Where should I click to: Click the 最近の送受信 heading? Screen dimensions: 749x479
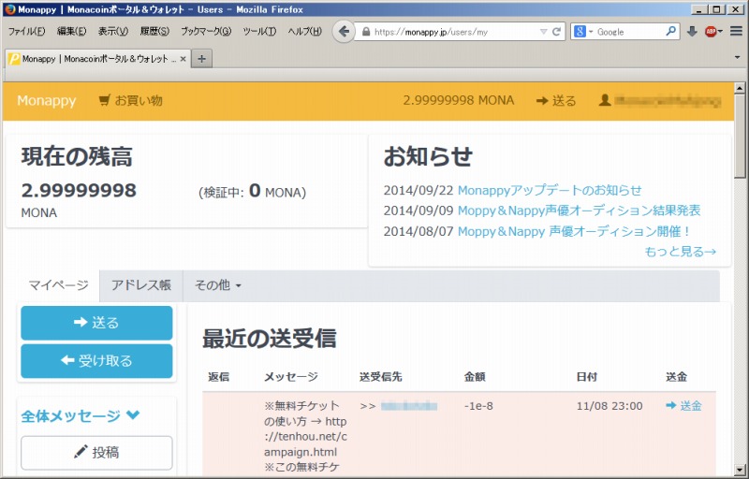[270, 339]
